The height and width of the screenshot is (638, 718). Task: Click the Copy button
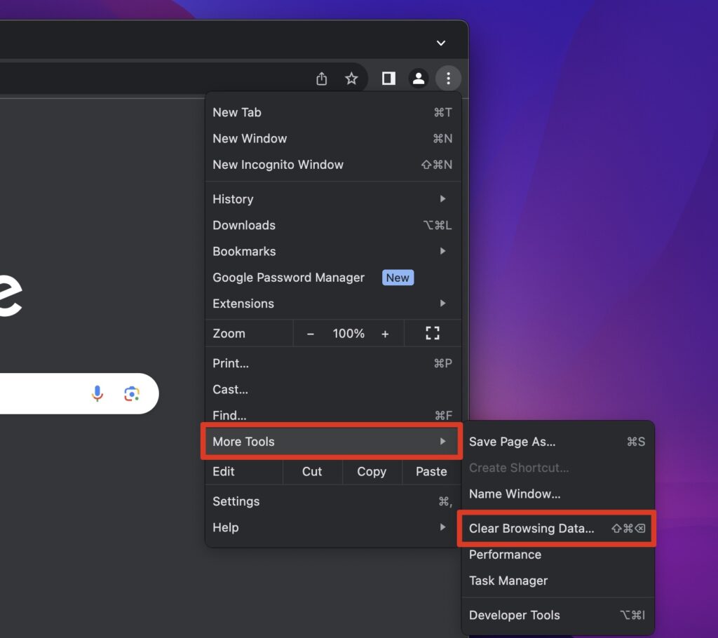[x=372, y=472]
